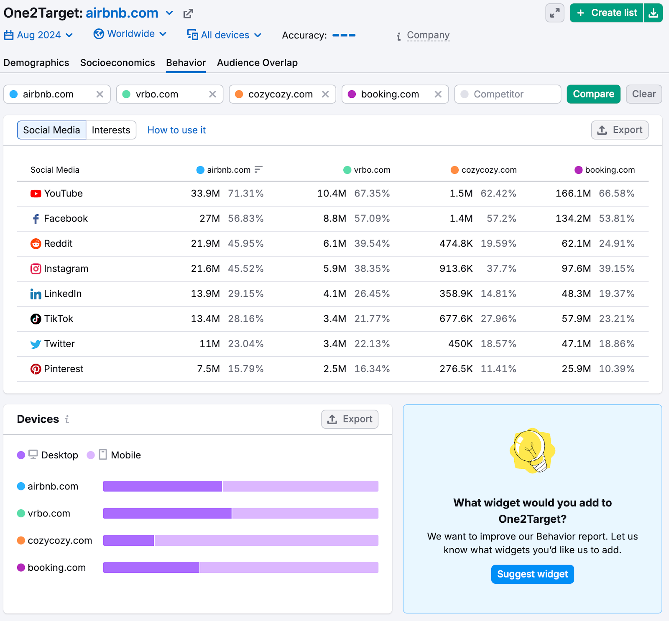Open the Worldwide location dropdown

pyautogui.click(x=130, y=34)
